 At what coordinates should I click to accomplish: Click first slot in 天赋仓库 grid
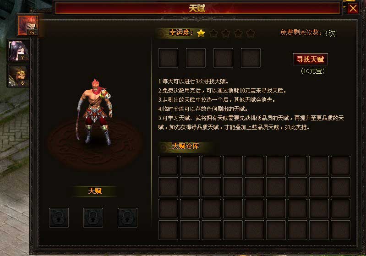(x=168, y=165)
